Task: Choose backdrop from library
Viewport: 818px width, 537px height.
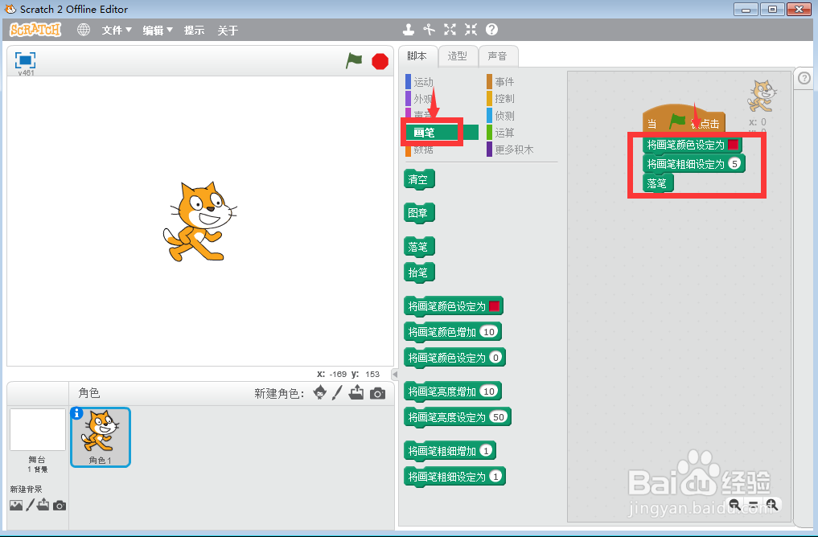Action: pyautogui.click(x=16, y=505)
